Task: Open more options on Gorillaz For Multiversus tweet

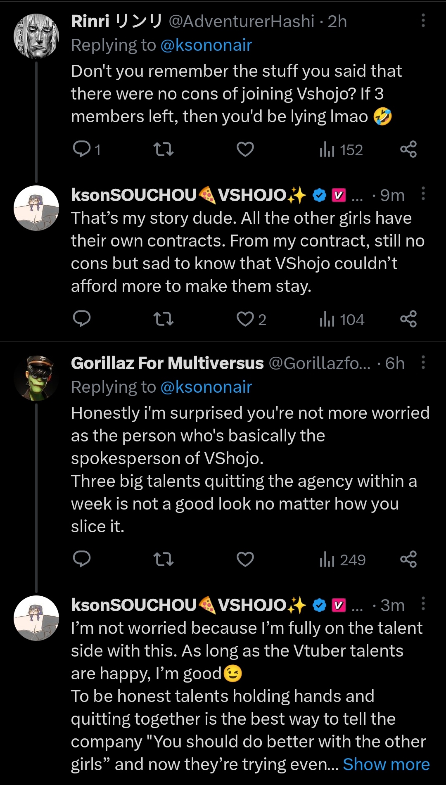Action: pos(423,362)
